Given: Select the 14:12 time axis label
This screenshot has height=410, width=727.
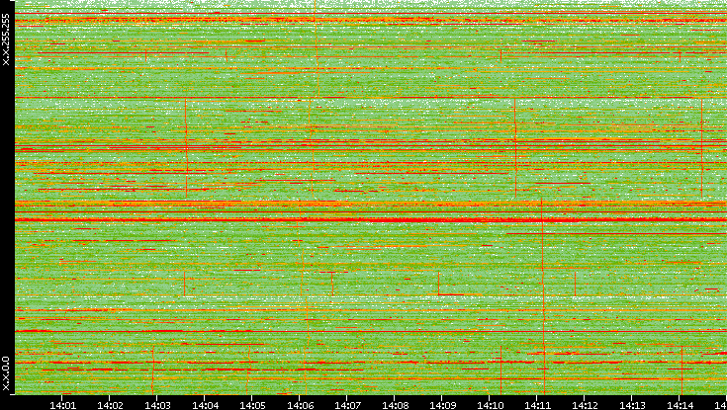Looking at the screenshot, I should pos(585,403).
